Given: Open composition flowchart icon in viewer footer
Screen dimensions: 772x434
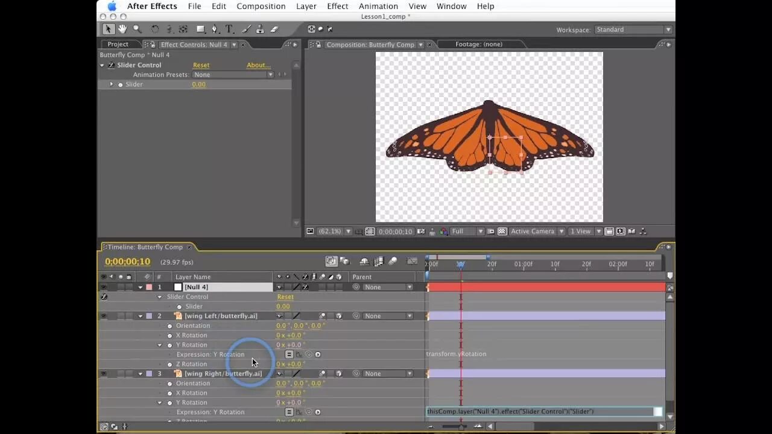Looking at the screenshot, I should coord(642,231).
